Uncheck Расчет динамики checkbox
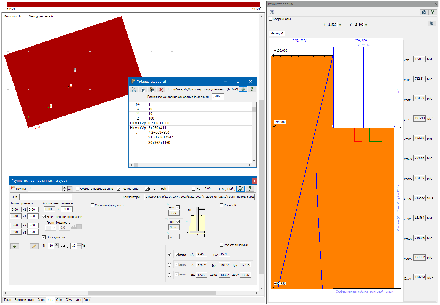 click(221, 245)
